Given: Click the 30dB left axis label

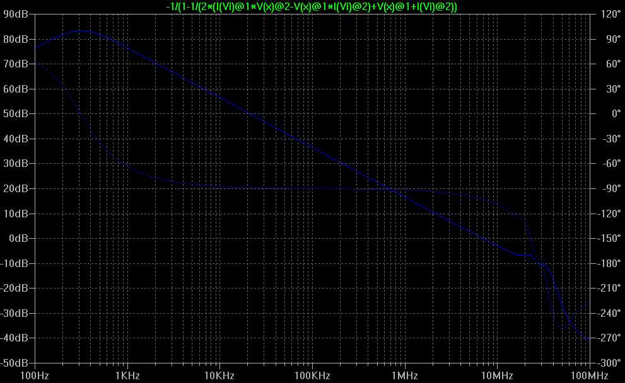Looking at the screenshot, I should (x=16, y=163).
